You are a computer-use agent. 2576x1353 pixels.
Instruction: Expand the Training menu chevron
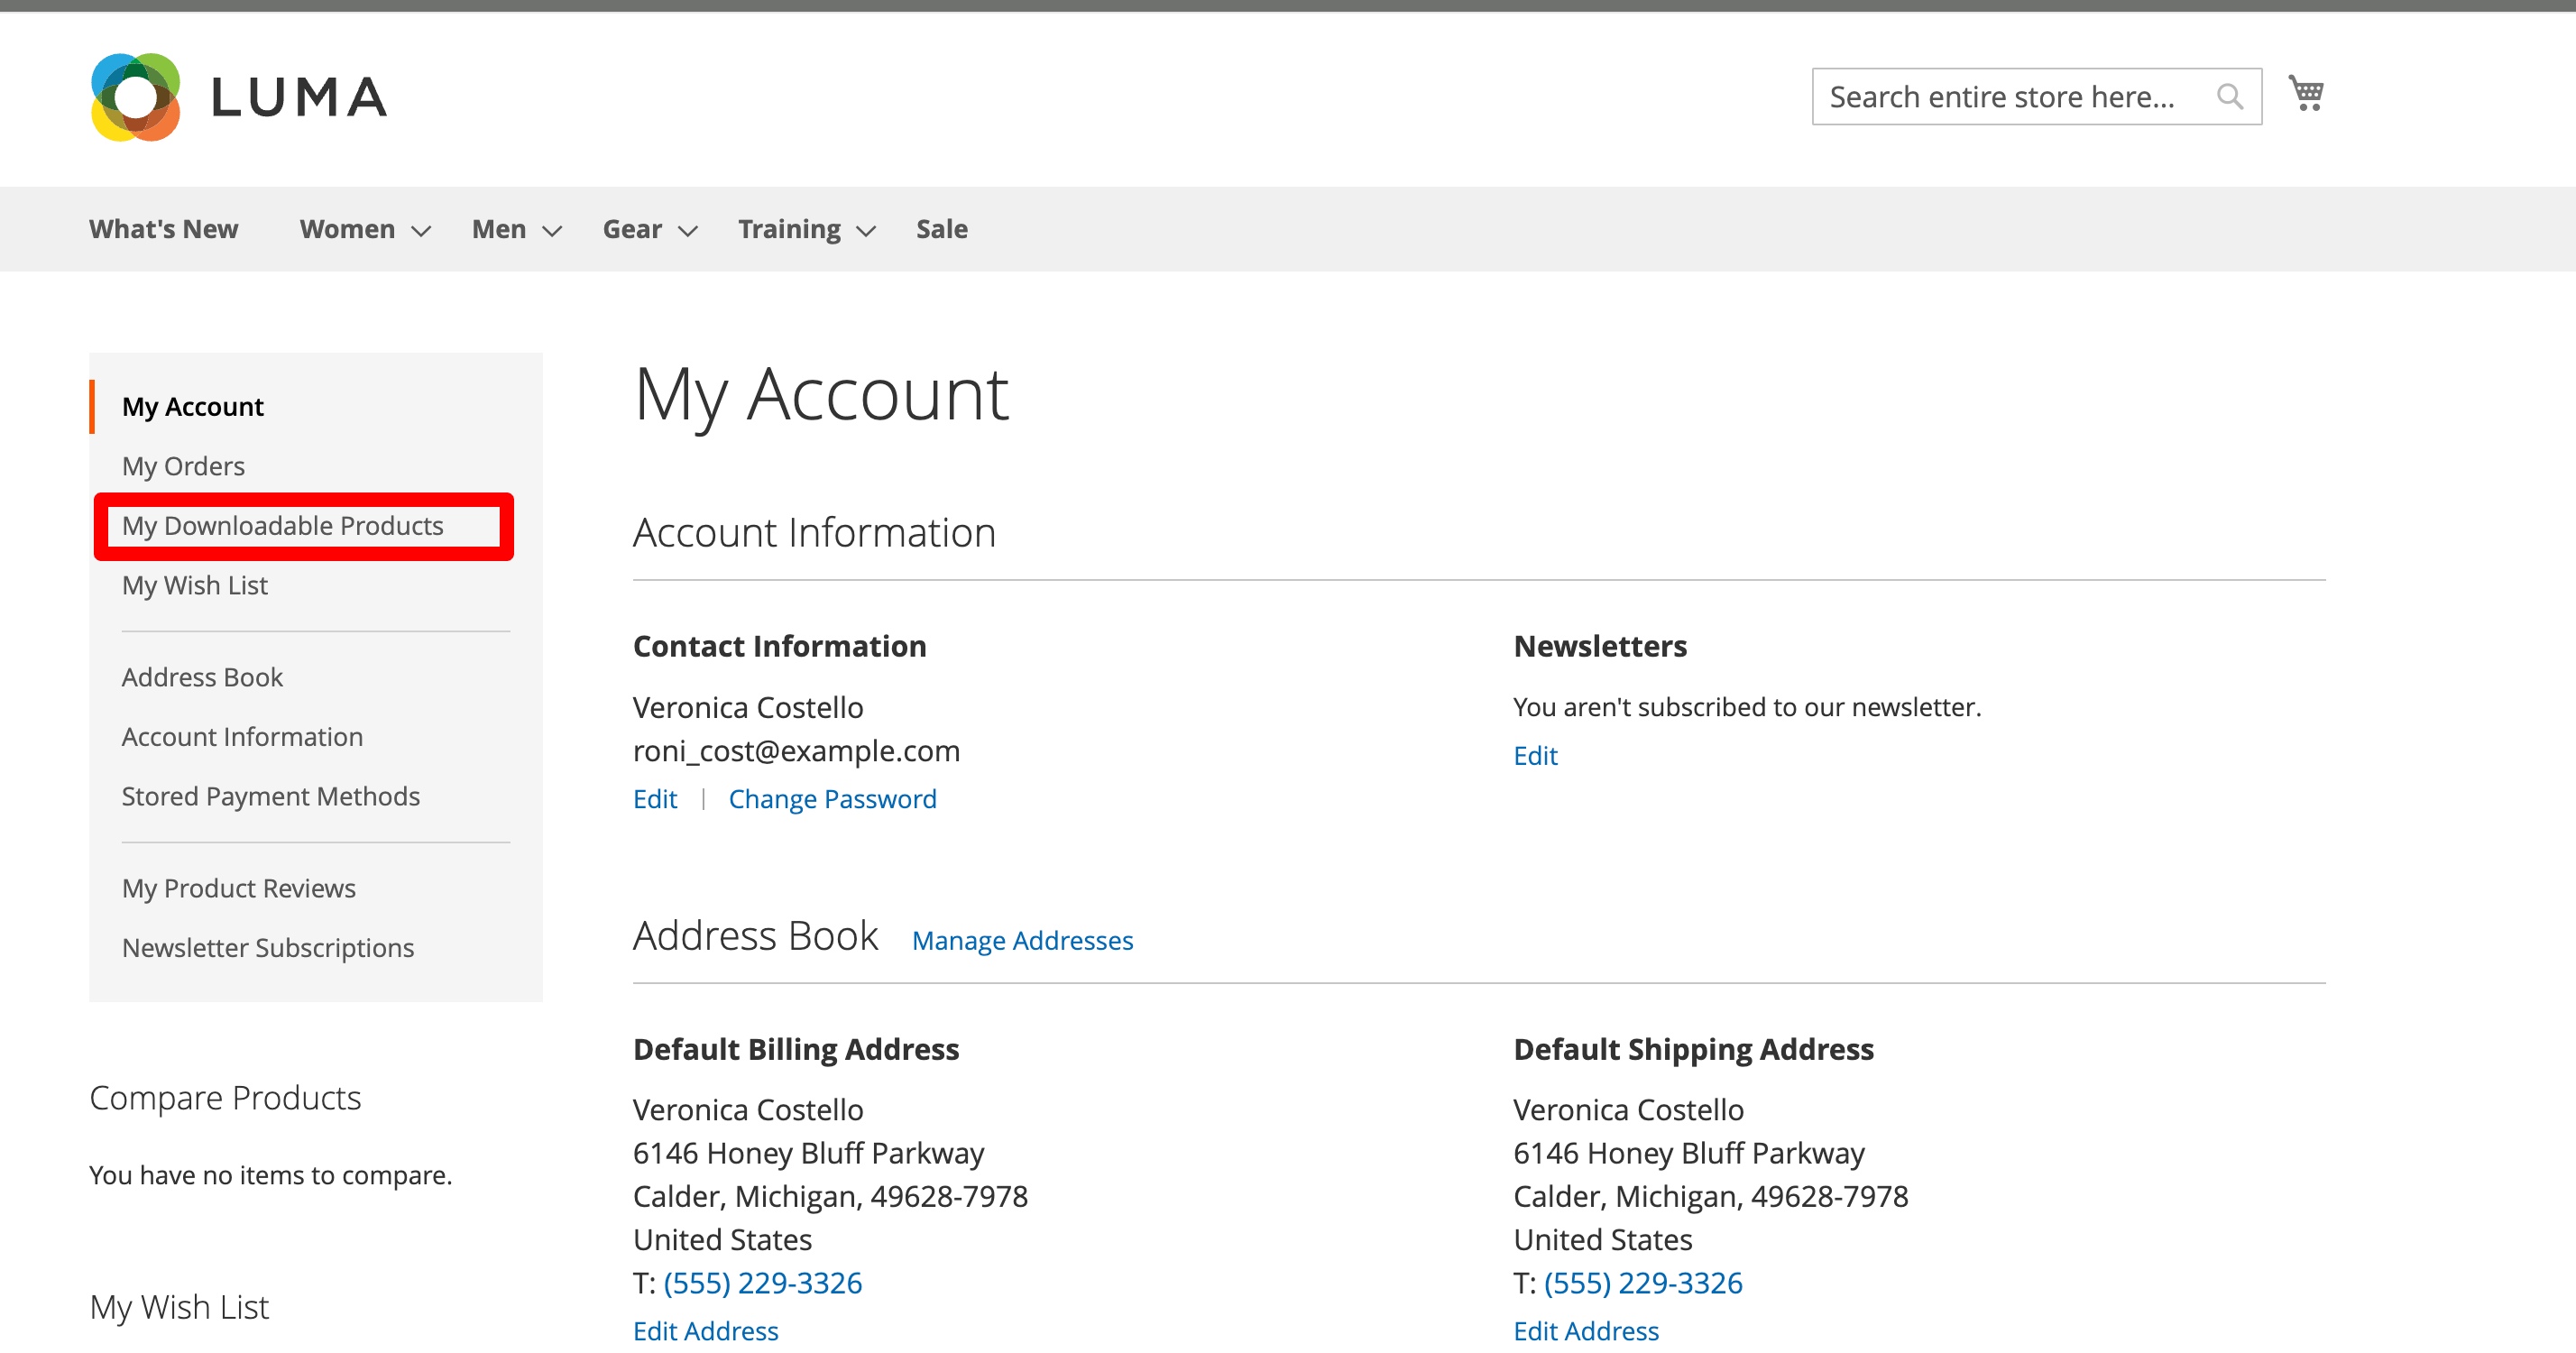pos(866,231)
